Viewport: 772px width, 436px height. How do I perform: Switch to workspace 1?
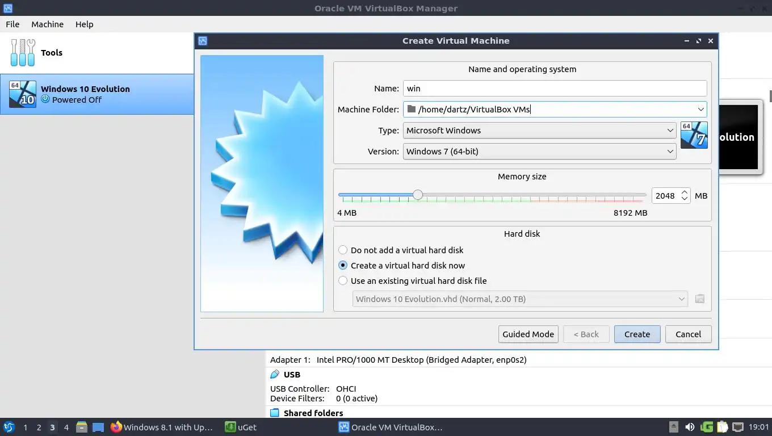[25, 427]
